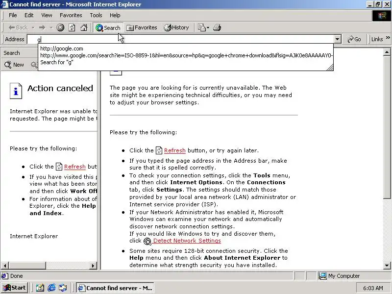Viewport: 392px width, 294px height.
Task: Open dropdown arrow beside Edit icon
Action: coord(208,28)
